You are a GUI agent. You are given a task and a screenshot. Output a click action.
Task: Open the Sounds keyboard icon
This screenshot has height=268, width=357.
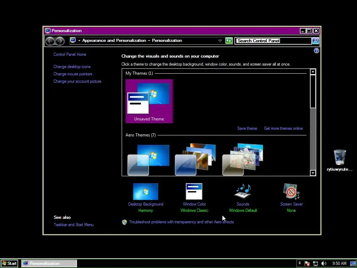243,191
